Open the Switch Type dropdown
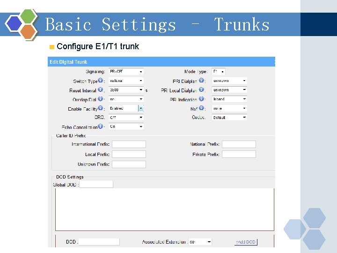337x253 pixels. [126, 81]
